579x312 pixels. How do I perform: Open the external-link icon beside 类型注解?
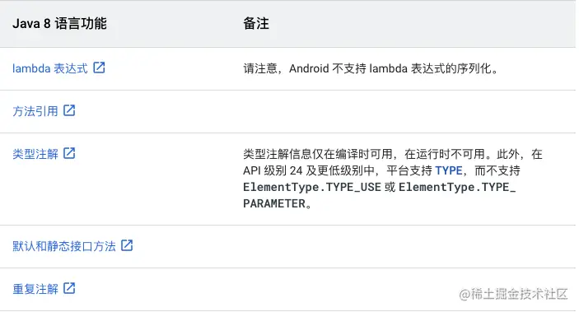click(x=69, y=153)
